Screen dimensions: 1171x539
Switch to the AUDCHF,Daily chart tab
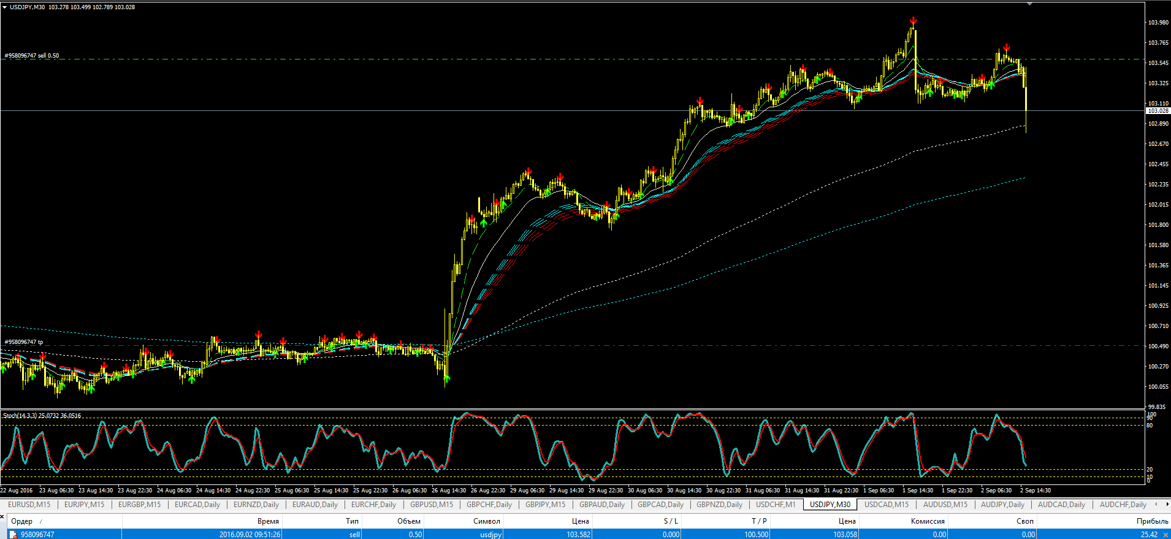pyautogui.click(x=1123, y=505)
